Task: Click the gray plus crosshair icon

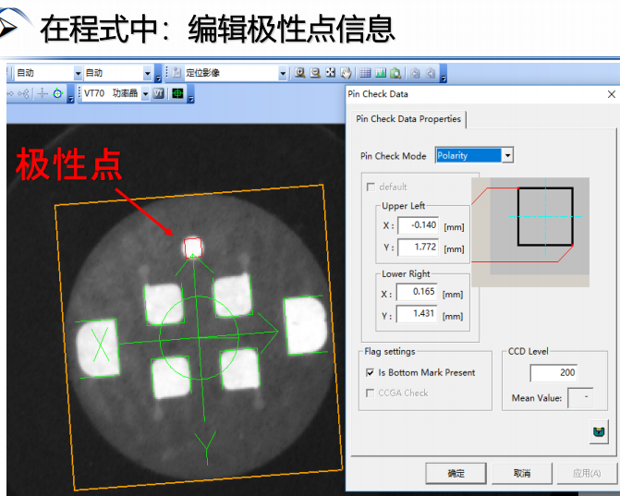Action: (43, 93)
